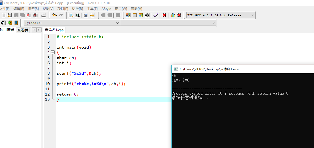This screenshot has width=314, height=148.
Task: Click the console window icon in its title bar
Action: [x=176, y=69]
